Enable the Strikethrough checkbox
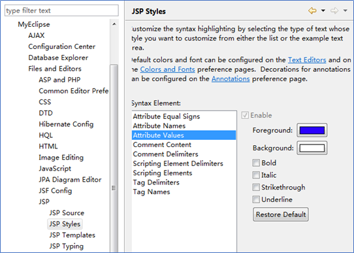354x253 pixels. [256, 187]
